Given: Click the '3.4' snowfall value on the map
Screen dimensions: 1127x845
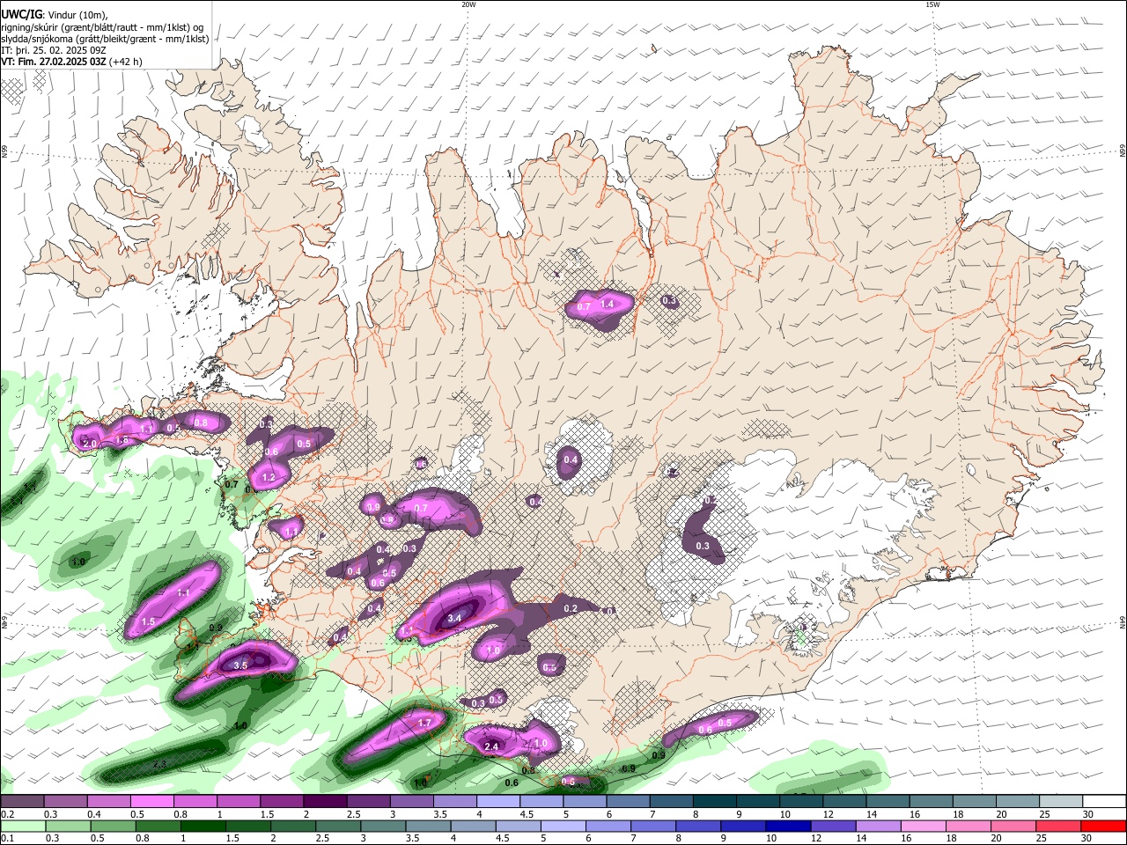Looking at the screenshot, I should [454, 619].
